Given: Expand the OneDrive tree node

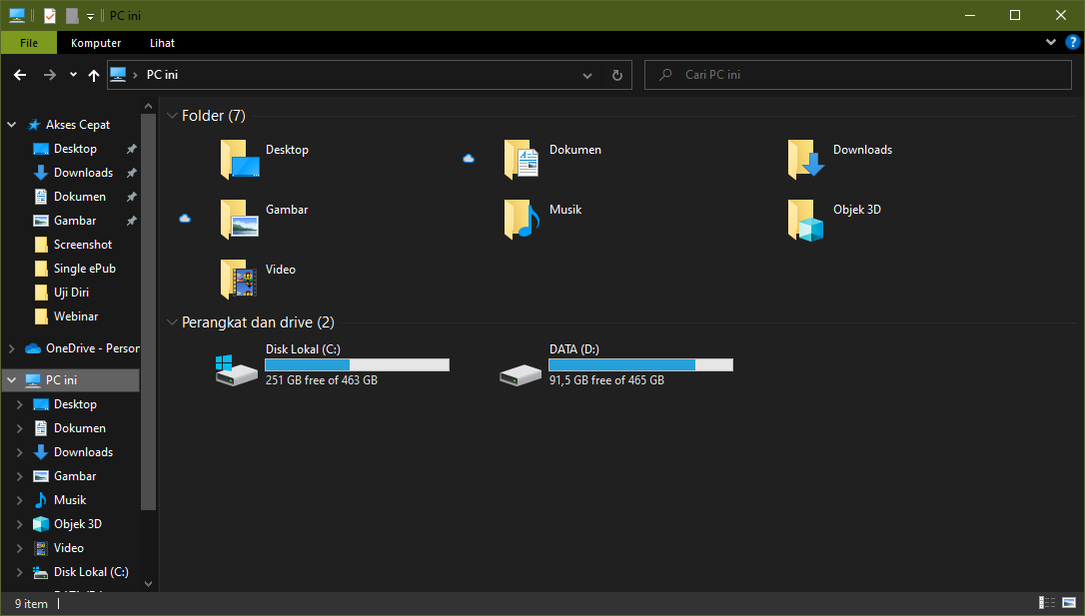Looking at the screenshot, I should 12,348.
